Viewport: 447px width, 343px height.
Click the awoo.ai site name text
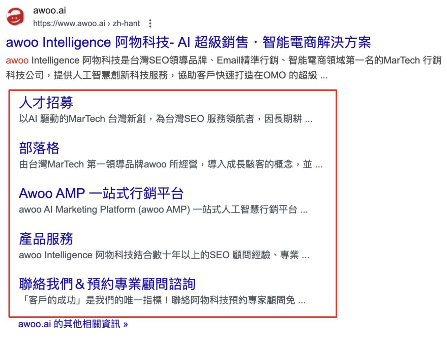pos(49,10)
